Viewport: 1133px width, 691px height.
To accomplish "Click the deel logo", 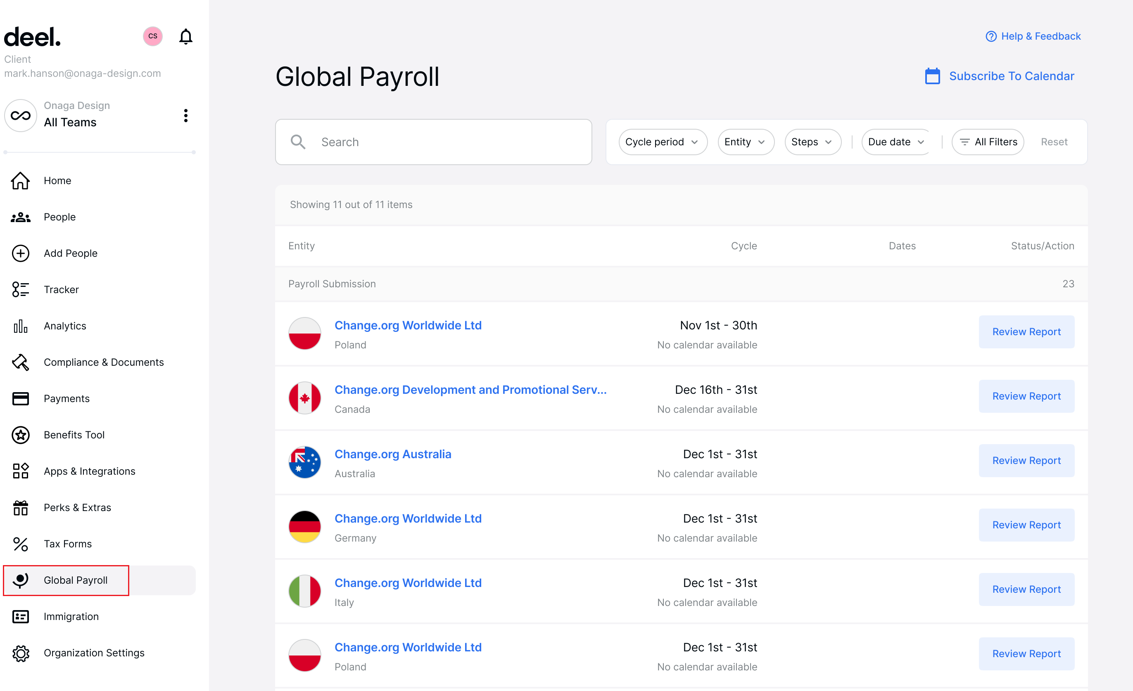I will click(32, 37).
